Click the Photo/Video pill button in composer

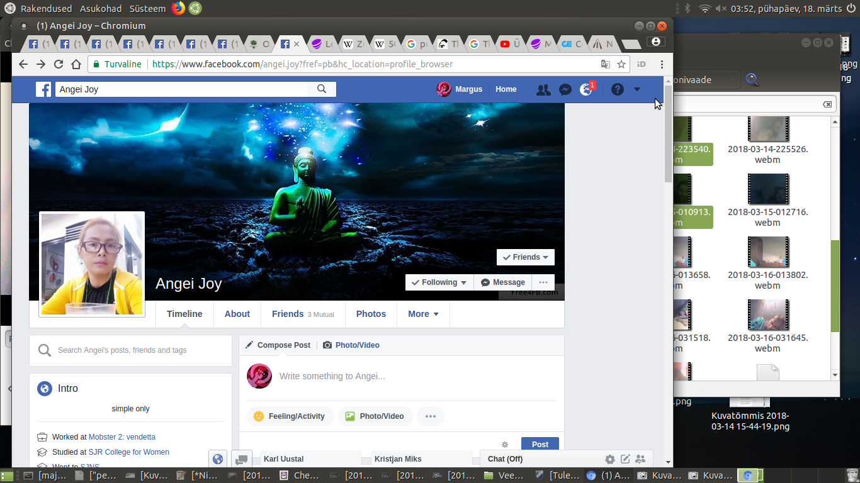pos(375,416)
